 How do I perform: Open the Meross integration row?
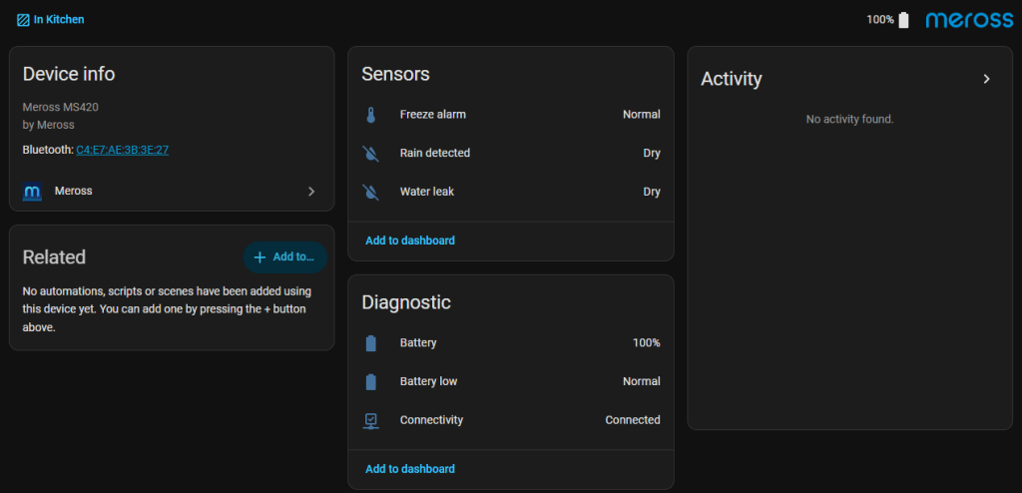(x=172, y=192)
